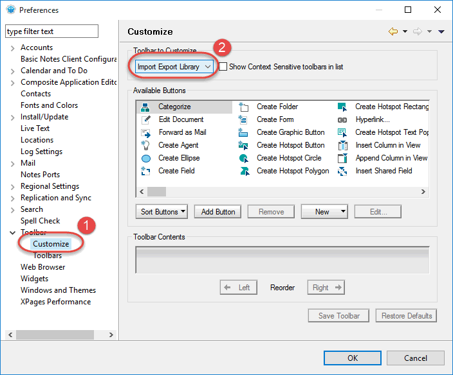Click the type filter text field
The image size is (453, 375).
click(51, 31)
